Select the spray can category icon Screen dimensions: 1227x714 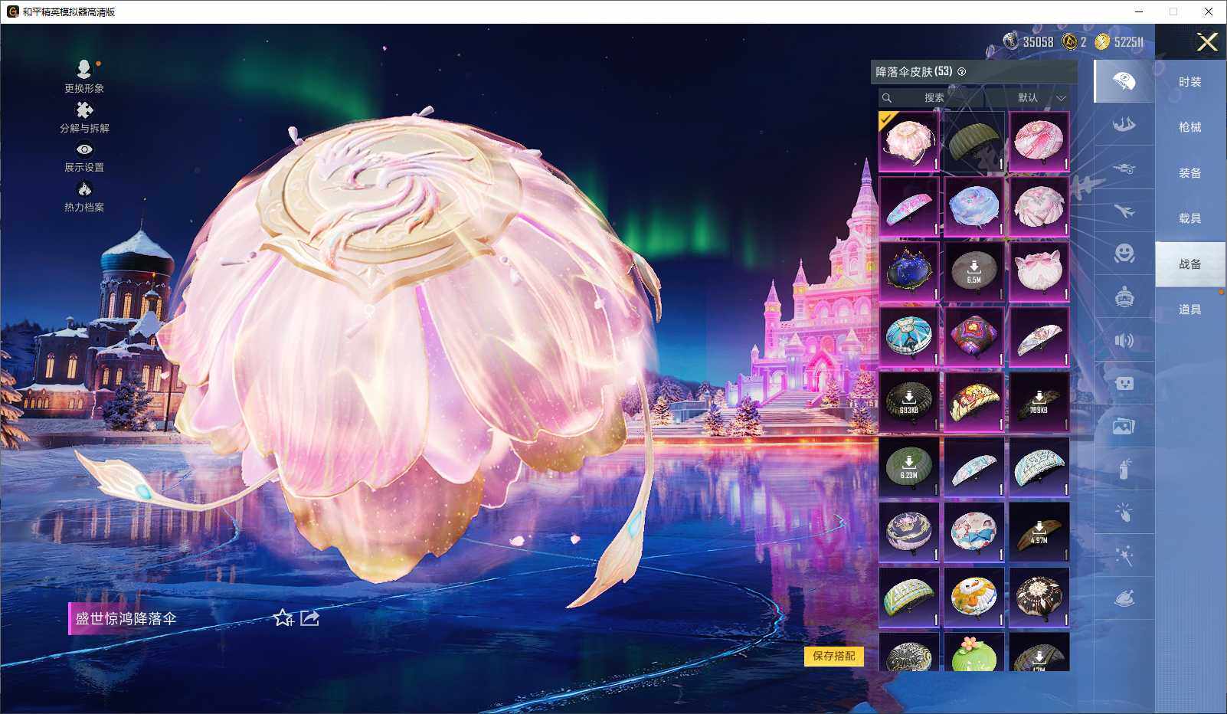(1124, 469)
